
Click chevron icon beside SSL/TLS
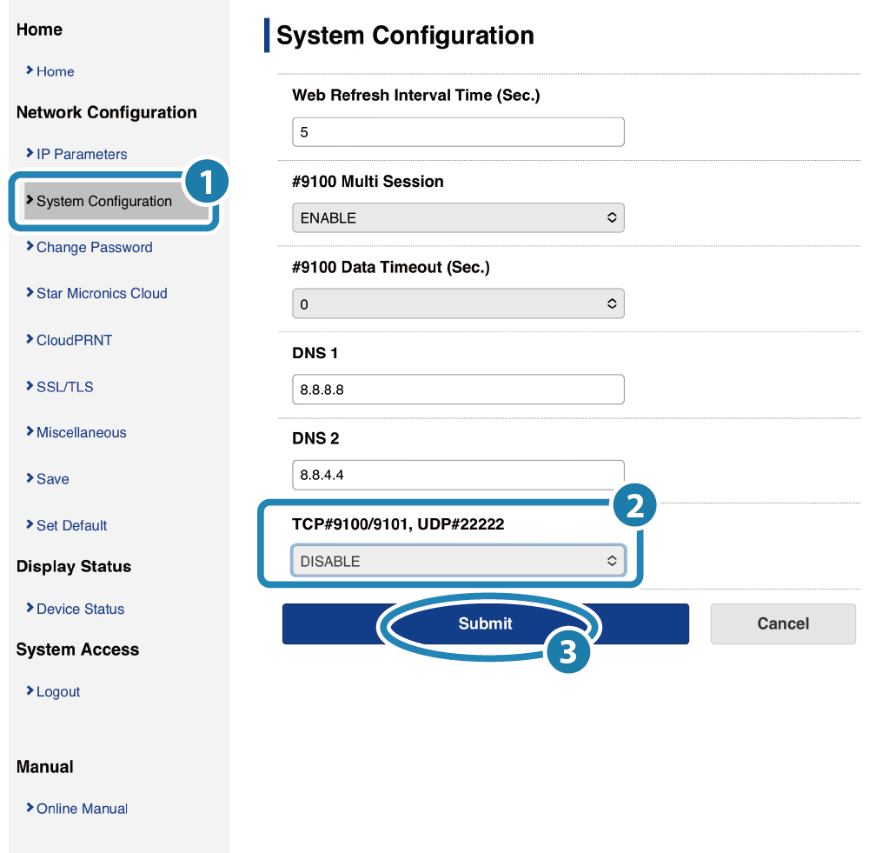click(x=30, y=385)
